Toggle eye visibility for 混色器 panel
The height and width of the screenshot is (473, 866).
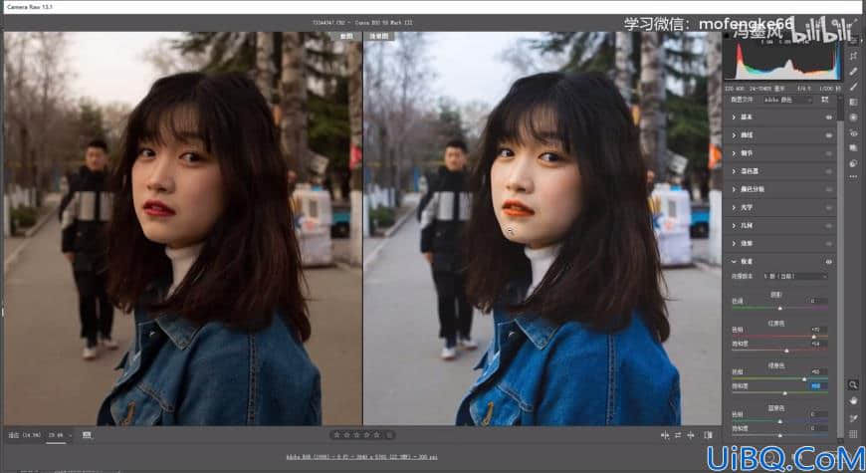828,171
